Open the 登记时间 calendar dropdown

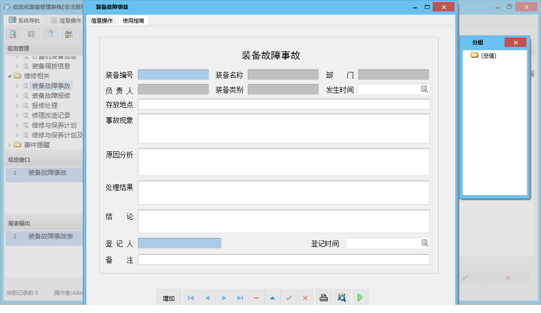pos(424,243)
